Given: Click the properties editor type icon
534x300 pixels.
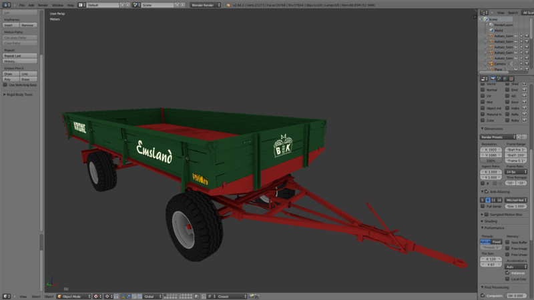Looking at the screenshot, I should 484,79.
